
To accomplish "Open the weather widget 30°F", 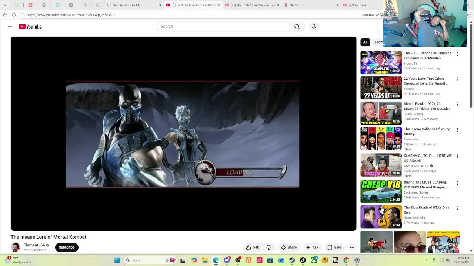I will [x=19, y=260].
